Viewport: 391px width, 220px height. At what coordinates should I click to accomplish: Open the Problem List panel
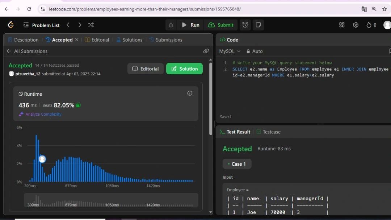pyautogui.click(x=41, y=25)
